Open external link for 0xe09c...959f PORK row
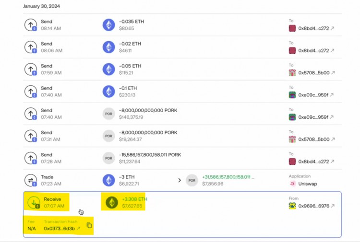360x242 pixels. 332,117
